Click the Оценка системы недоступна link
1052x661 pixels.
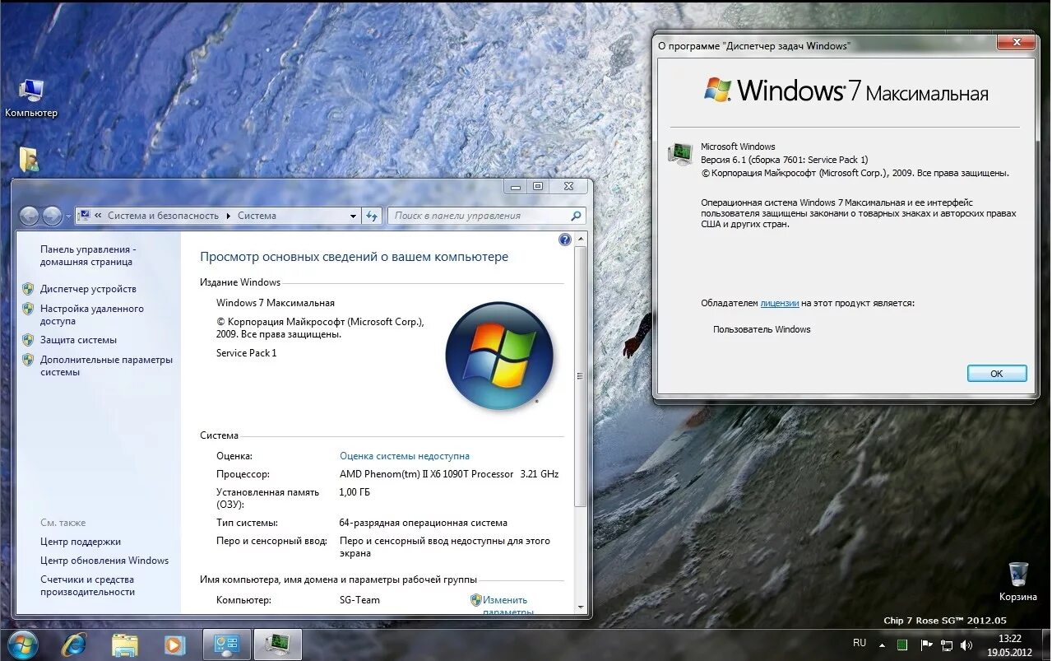(405, 455)
